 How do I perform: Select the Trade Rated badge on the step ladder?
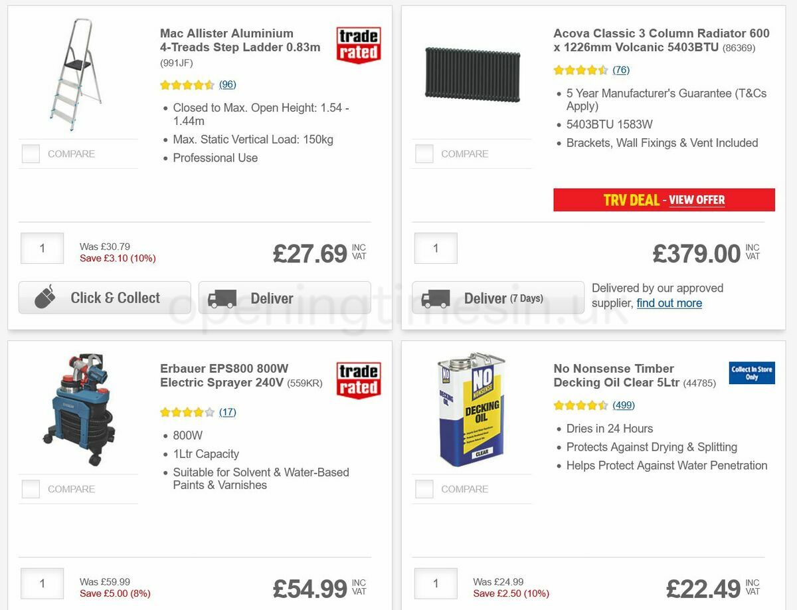358,43
